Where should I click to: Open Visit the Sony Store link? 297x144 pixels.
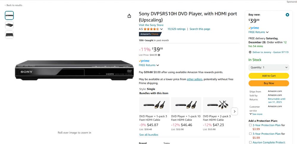[x=151, y=25]
